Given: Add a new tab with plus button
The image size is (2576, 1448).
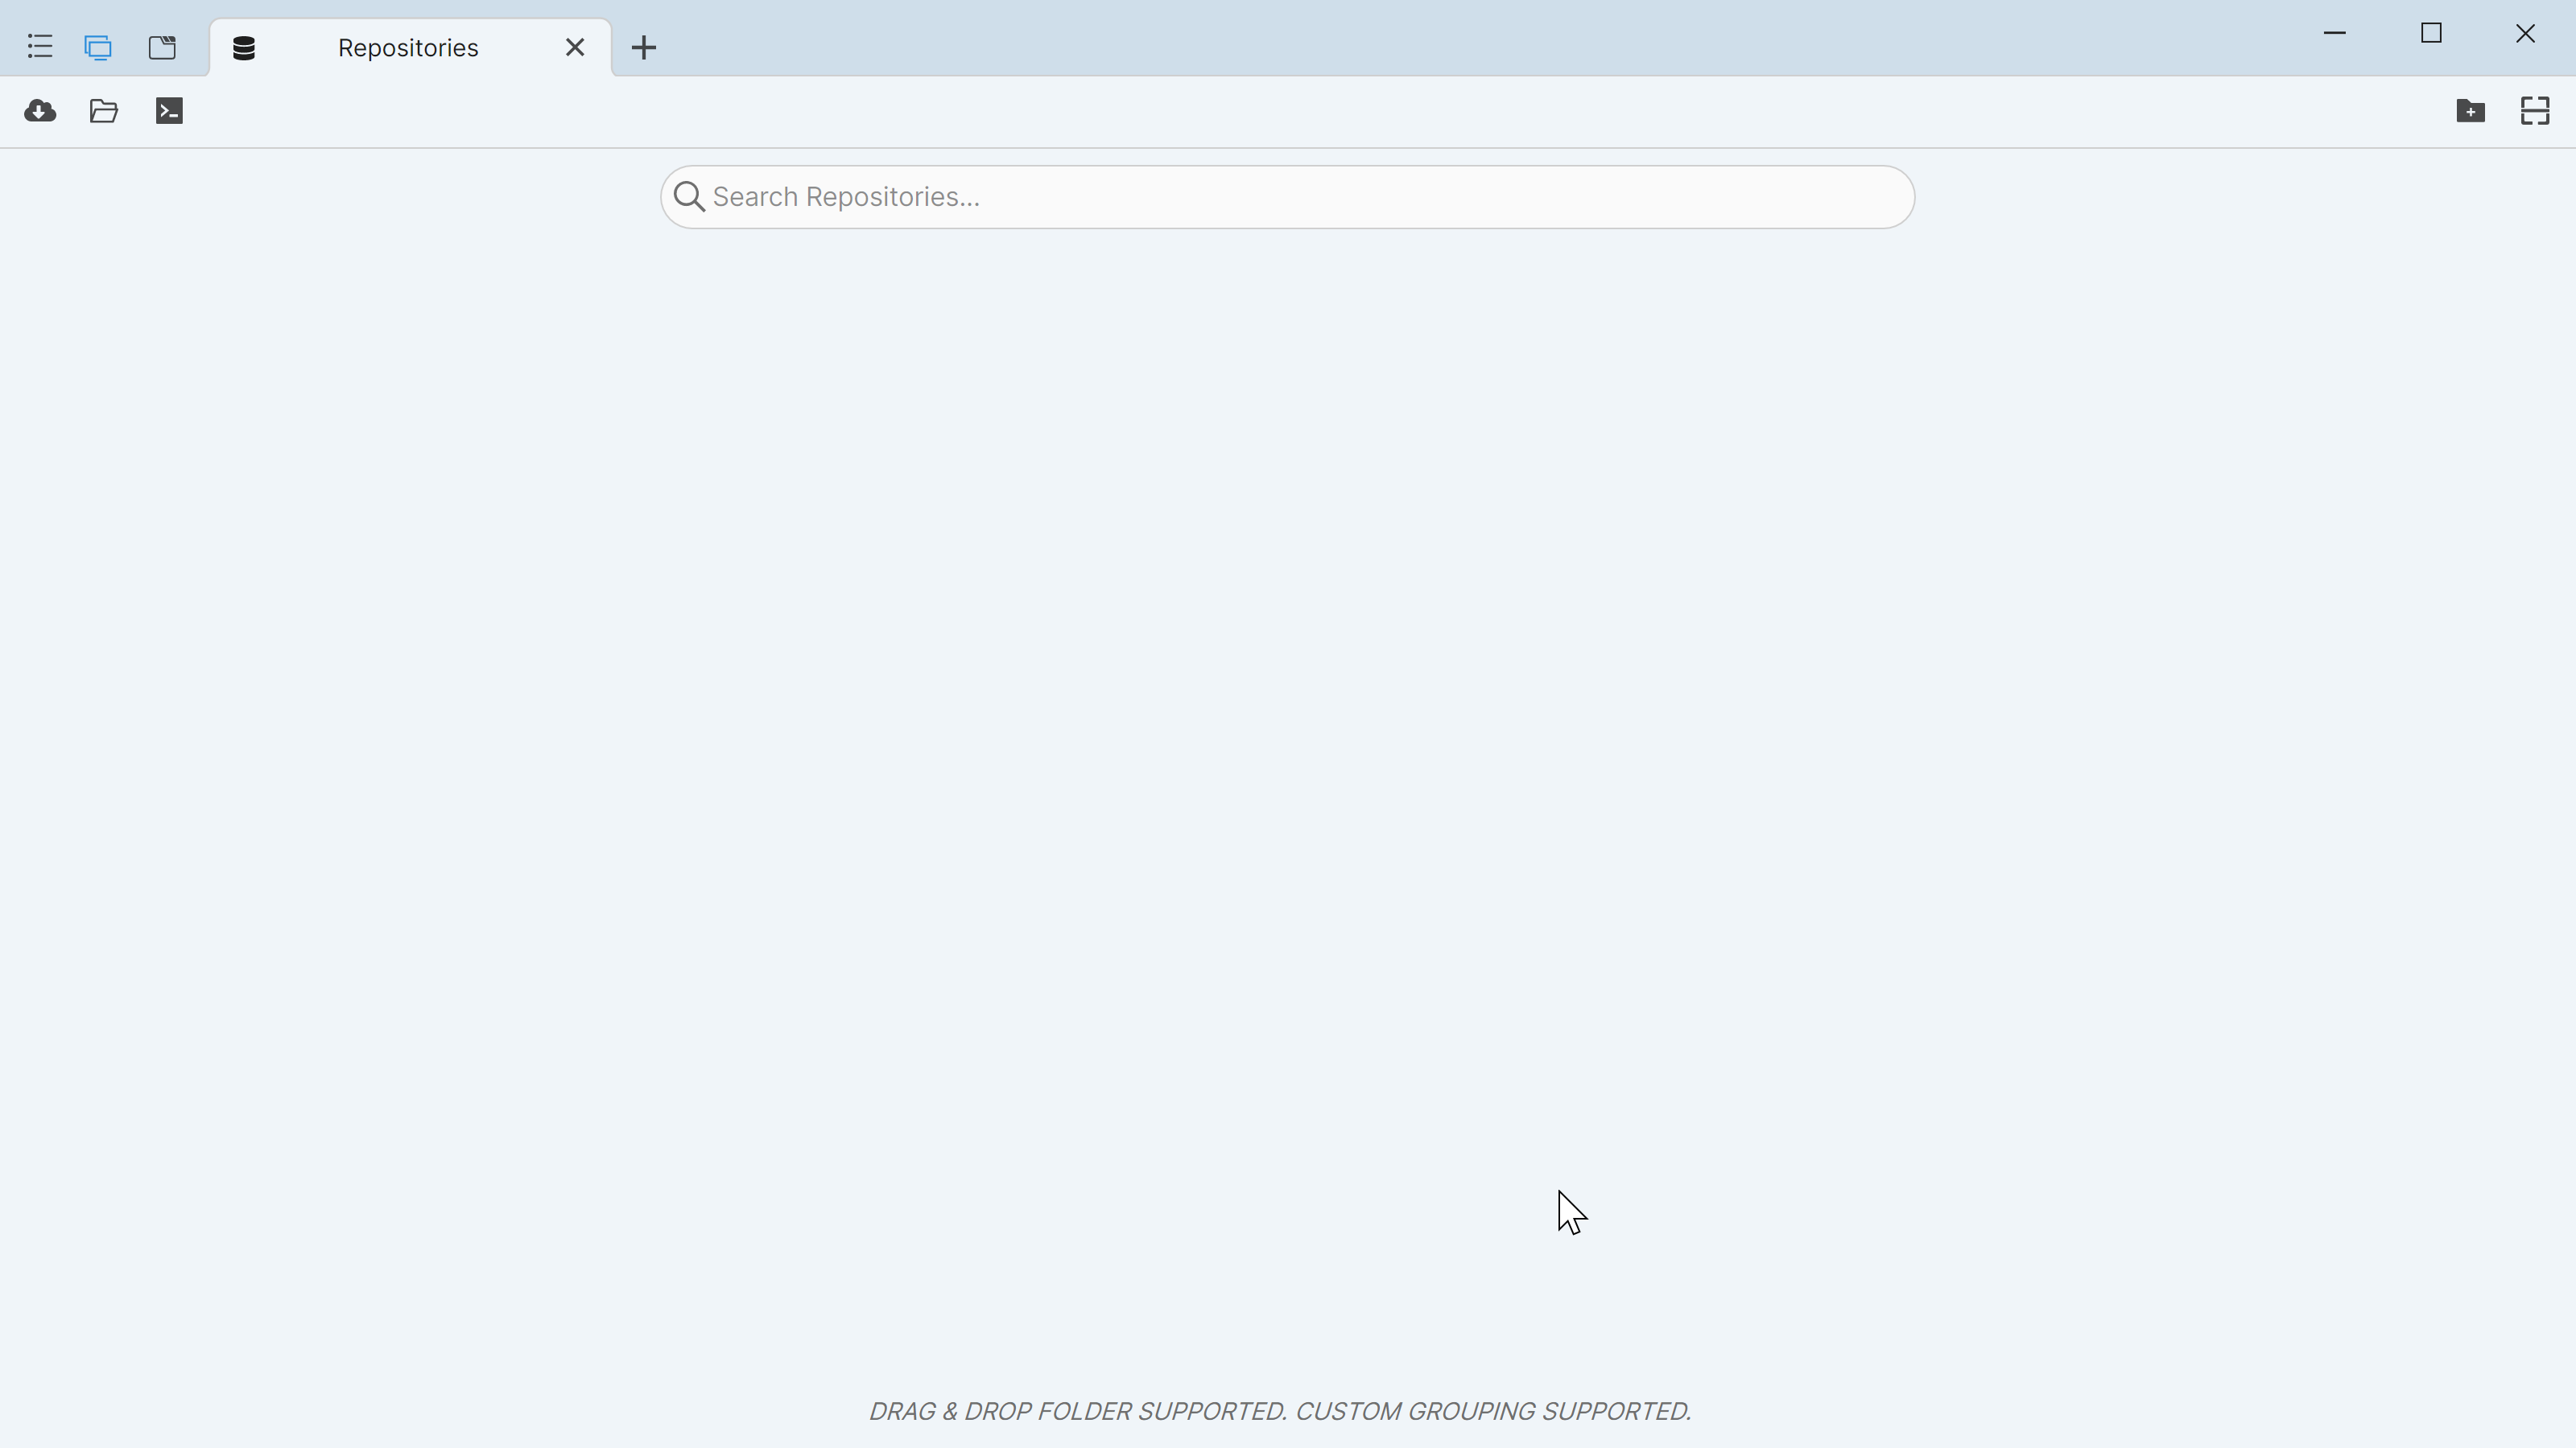Looking at the screenshot, I should pos(644,48).
